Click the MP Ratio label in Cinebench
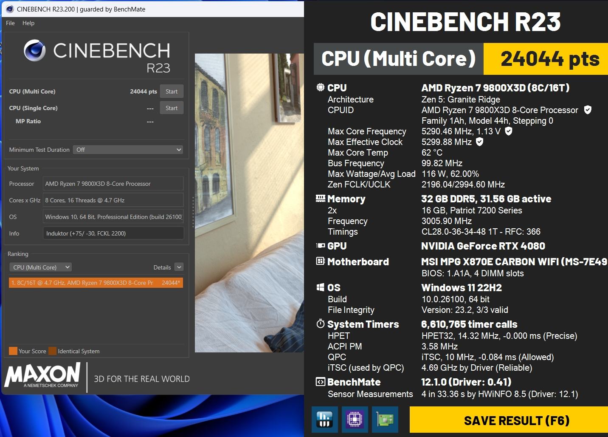The image size is (608, 437). pyautogui.click(x=28, y=121)
